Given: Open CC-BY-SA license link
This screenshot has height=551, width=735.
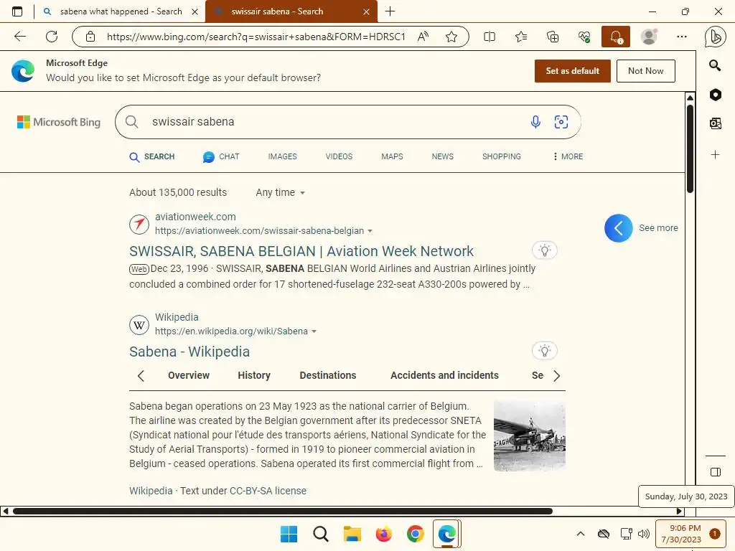Looking at the screenshot, I should coord(268,491).
